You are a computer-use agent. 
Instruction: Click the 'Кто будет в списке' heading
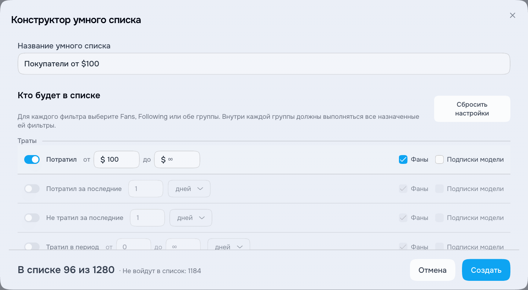(59, 95)
